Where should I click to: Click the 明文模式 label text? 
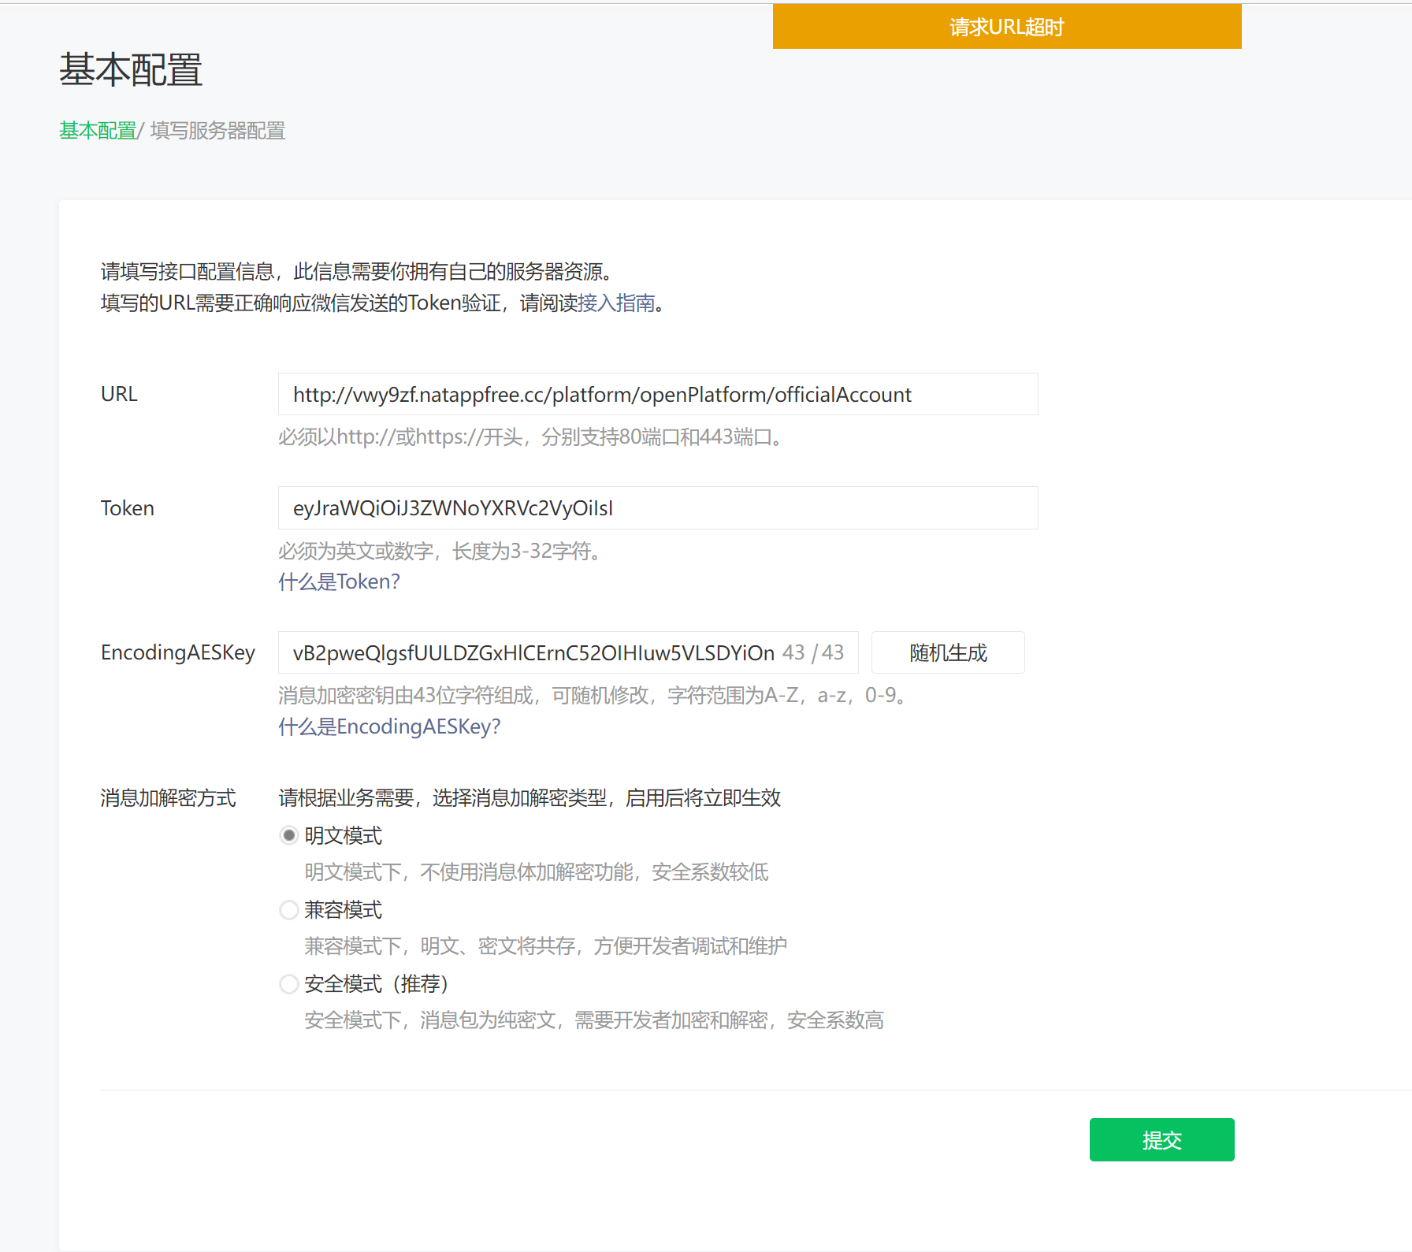[343, 835]
